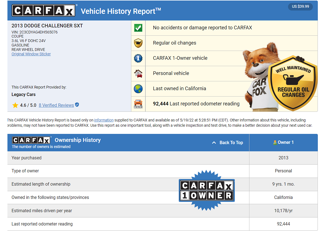Click the personal vehicle house icon
Image resolution: width=325 pixels, height=231 pixels.
tap(138, 74)
